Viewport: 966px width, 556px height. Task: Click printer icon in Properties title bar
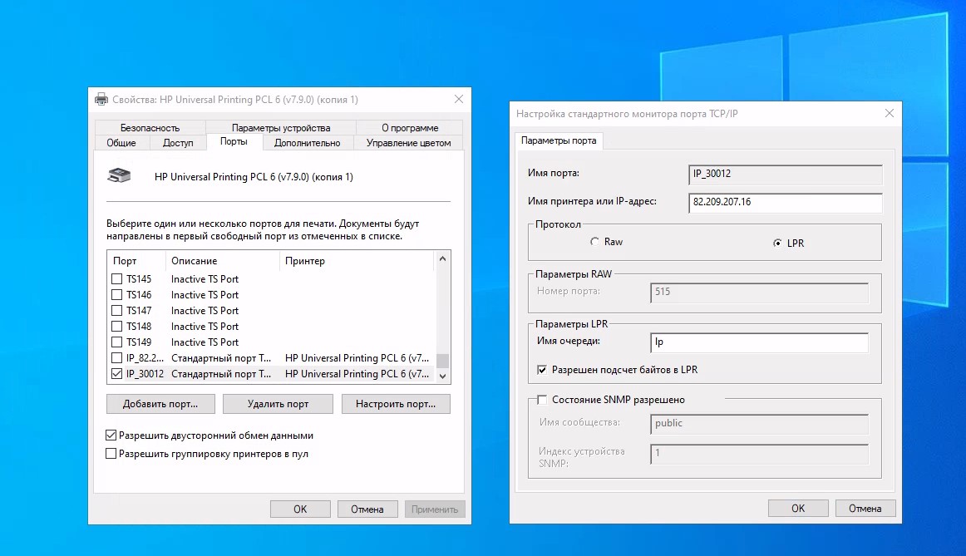coord(101,99)
